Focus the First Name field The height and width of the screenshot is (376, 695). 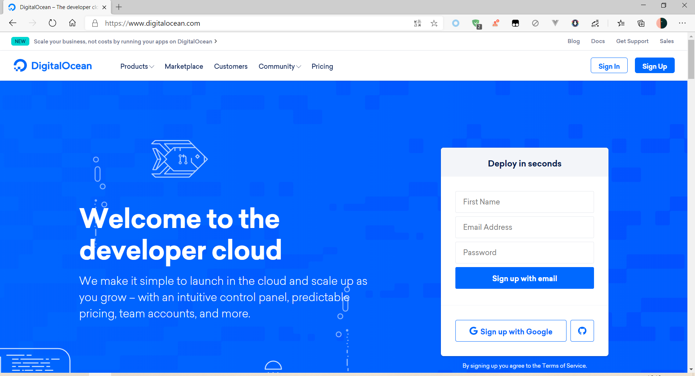pyautogui.click(x=525, y=202)
